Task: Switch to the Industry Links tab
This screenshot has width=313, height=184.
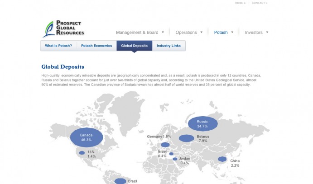Action: pyautogui.click(x=169, y=46)
